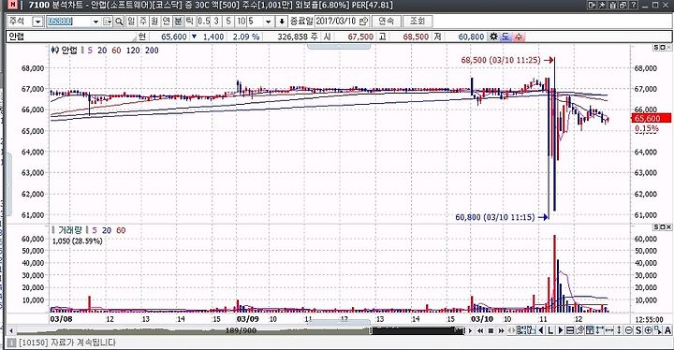Screen dimensions: 674x350
Task: Click the left triangle beside the L button
Action: 541,330
